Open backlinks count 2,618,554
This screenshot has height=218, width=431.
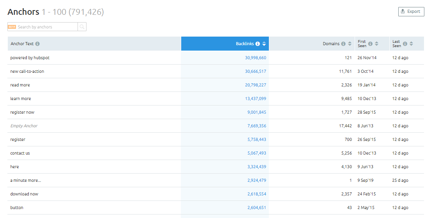point(257,194)
